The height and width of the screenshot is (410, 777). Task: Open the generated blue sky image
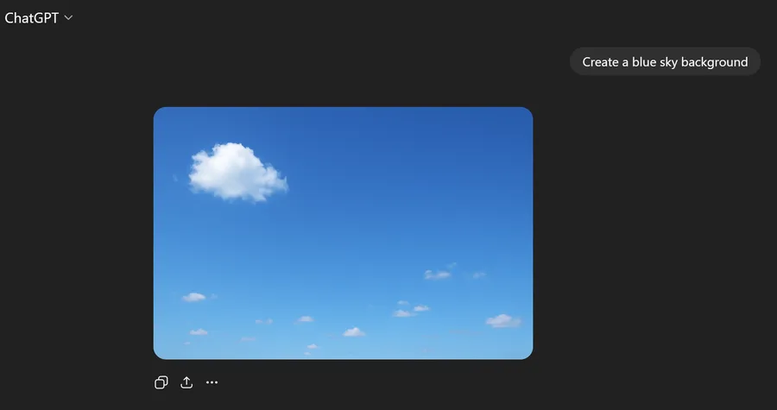343,233
